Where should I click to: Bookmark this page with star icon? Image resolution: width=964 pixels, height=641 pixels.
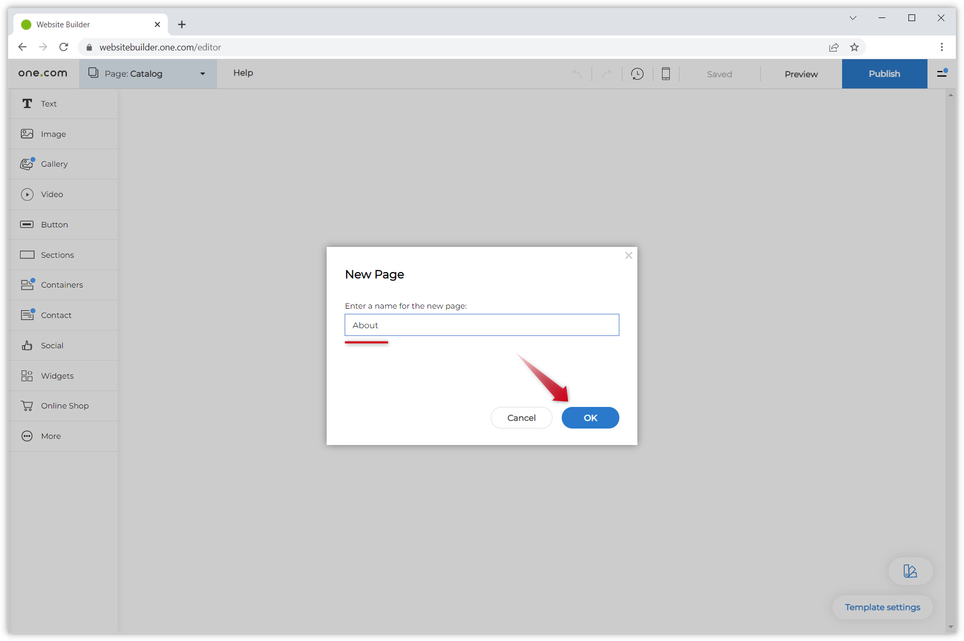pos(854,47)
